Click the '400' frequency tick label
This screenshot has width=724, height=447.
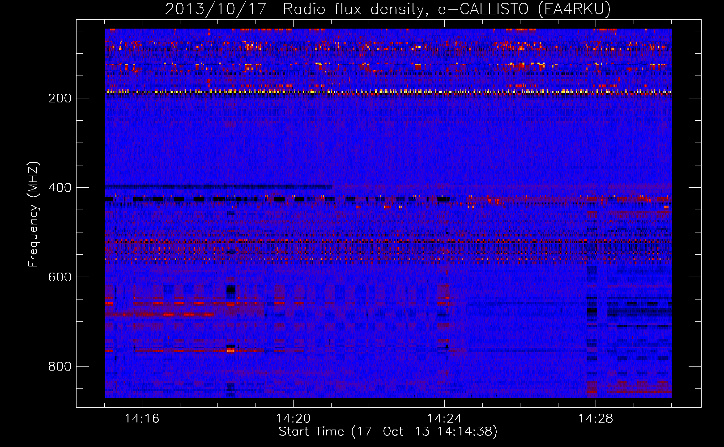coord(60,188)
